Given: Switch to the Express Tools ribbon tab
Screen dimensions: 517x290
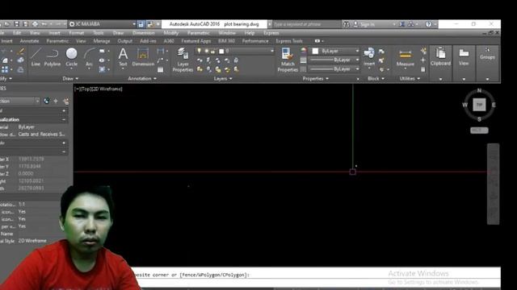Looking at the screenshot, I should [289, 41].
